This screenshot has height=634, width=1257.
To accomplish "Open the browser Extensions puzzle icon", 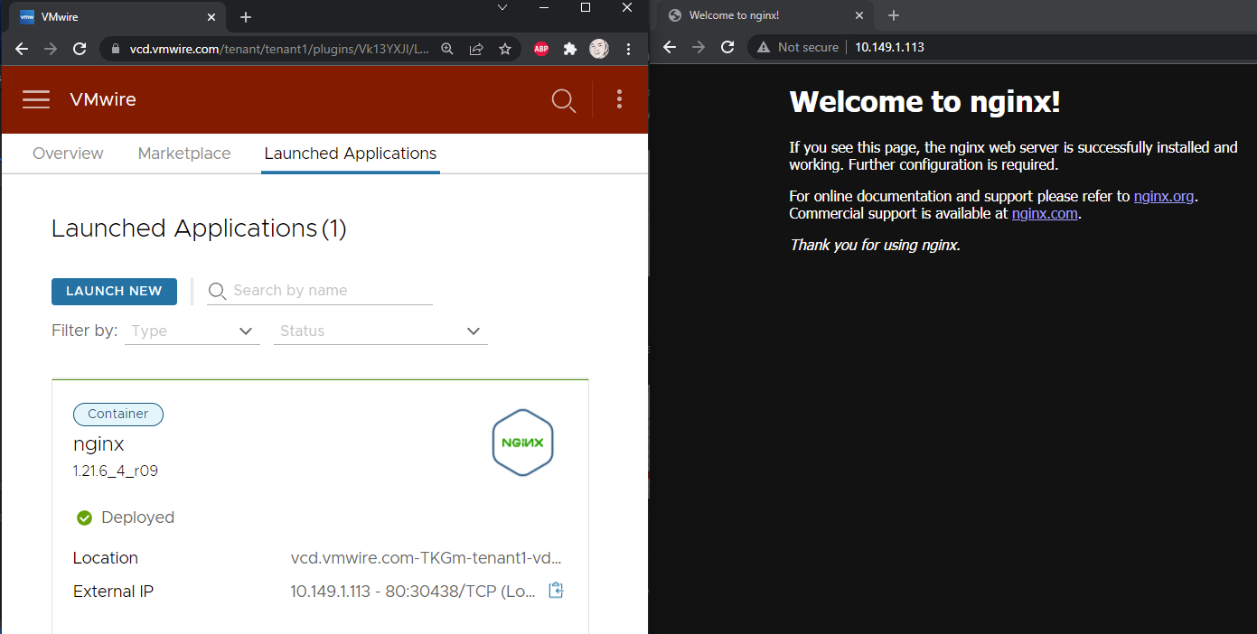I will pos(570,49).
